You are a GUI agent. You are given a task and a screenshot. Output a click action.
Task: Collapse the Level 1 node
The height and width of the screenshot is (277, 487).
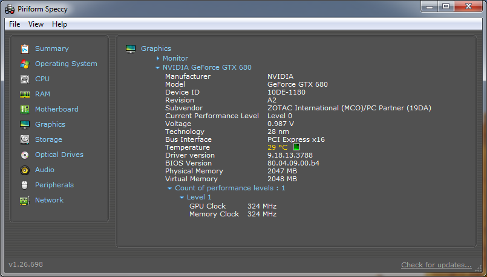coord(181,197)
